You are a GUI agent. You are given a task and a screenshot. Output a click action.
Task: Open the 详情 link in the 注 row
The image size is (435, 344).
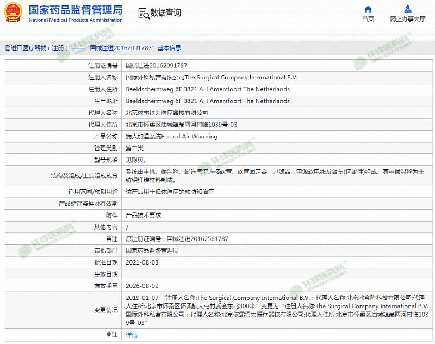(132, 335)
